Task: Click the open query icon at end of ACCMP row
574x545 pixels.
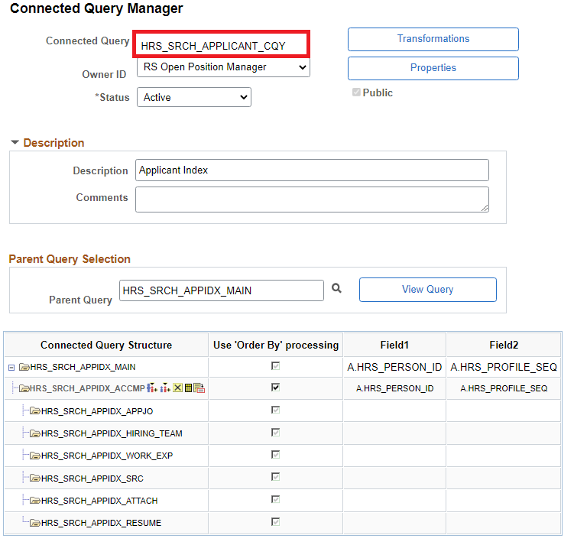Action: point(199,388)
